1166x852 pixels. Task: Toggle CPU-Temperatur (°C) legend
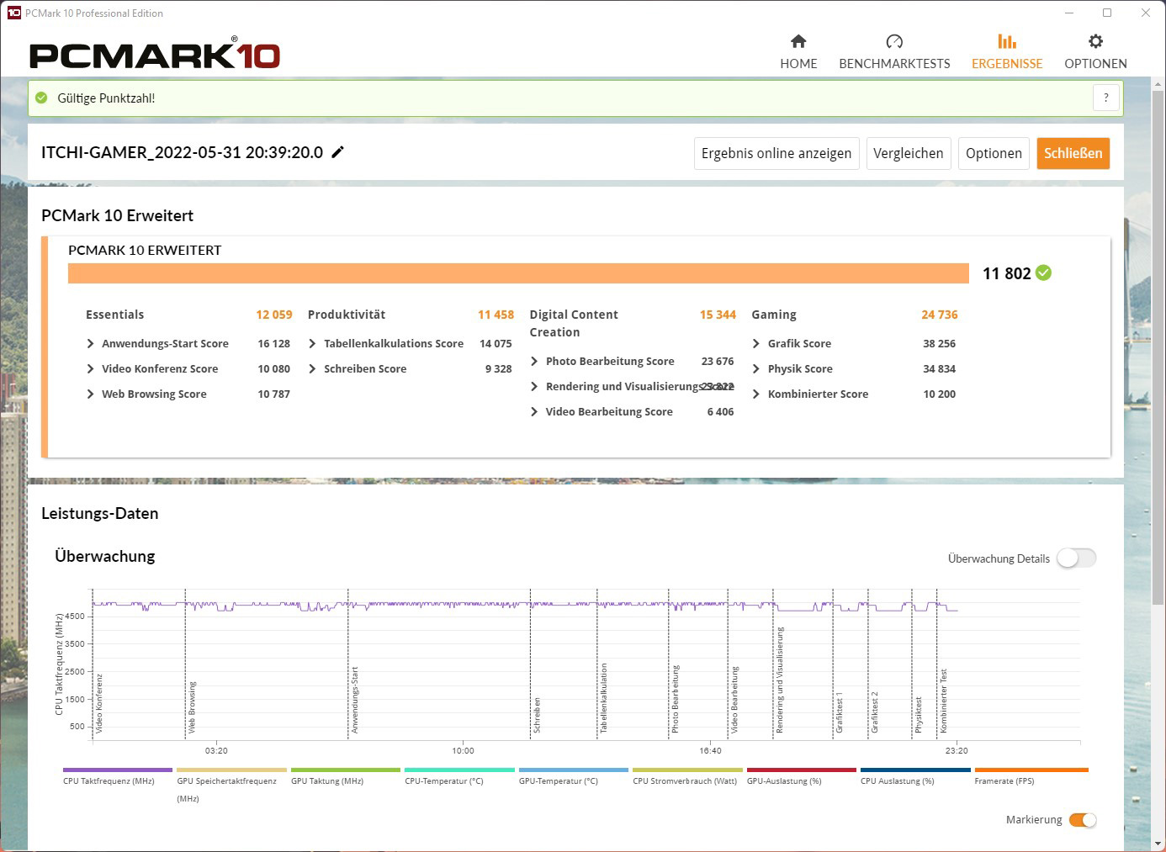459,775
